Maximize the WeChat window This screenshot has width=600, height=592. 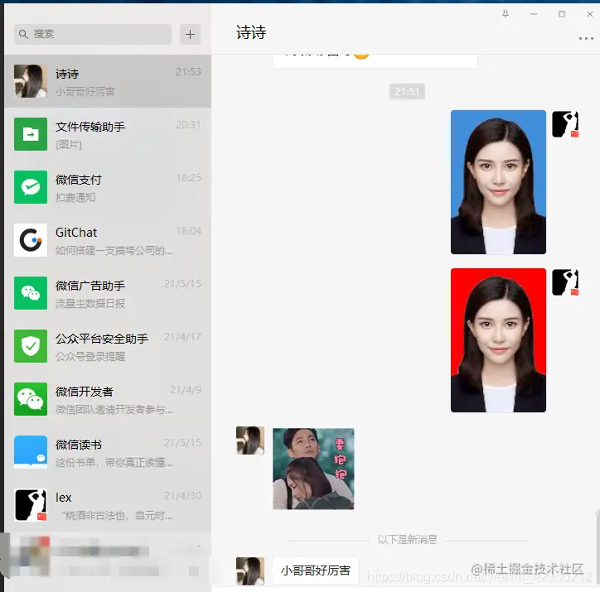pos(562,14)
